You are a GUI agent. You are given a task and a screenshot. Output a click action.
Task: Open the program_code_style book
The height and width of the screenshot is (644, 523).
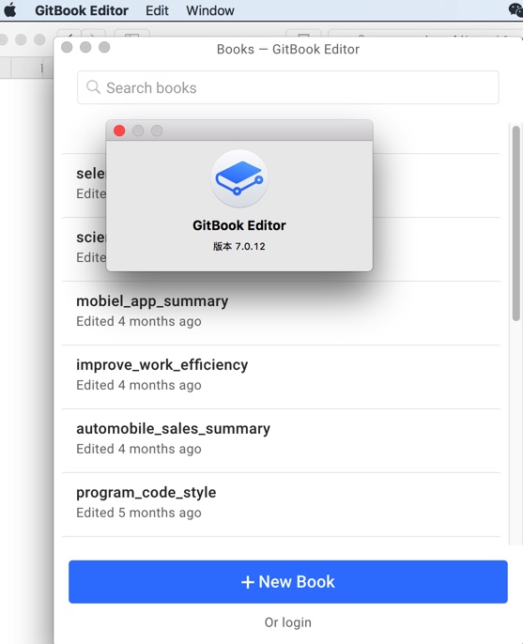pyautogui.click(x=281, y=504)
